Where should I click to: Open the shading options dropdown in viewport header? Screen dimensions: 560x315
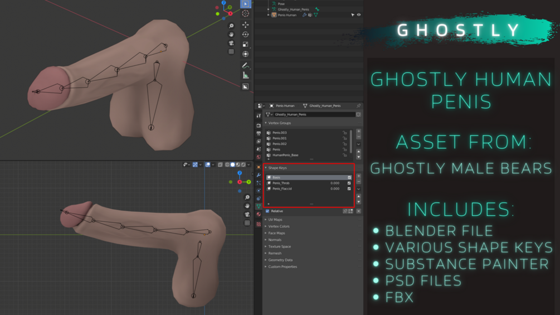click(x=249, y=164)
